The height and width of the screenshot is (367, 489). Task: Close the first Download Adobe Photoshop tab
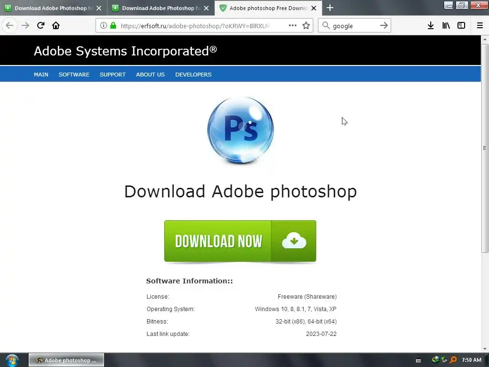pyautogui.click(x=99, y=8)
